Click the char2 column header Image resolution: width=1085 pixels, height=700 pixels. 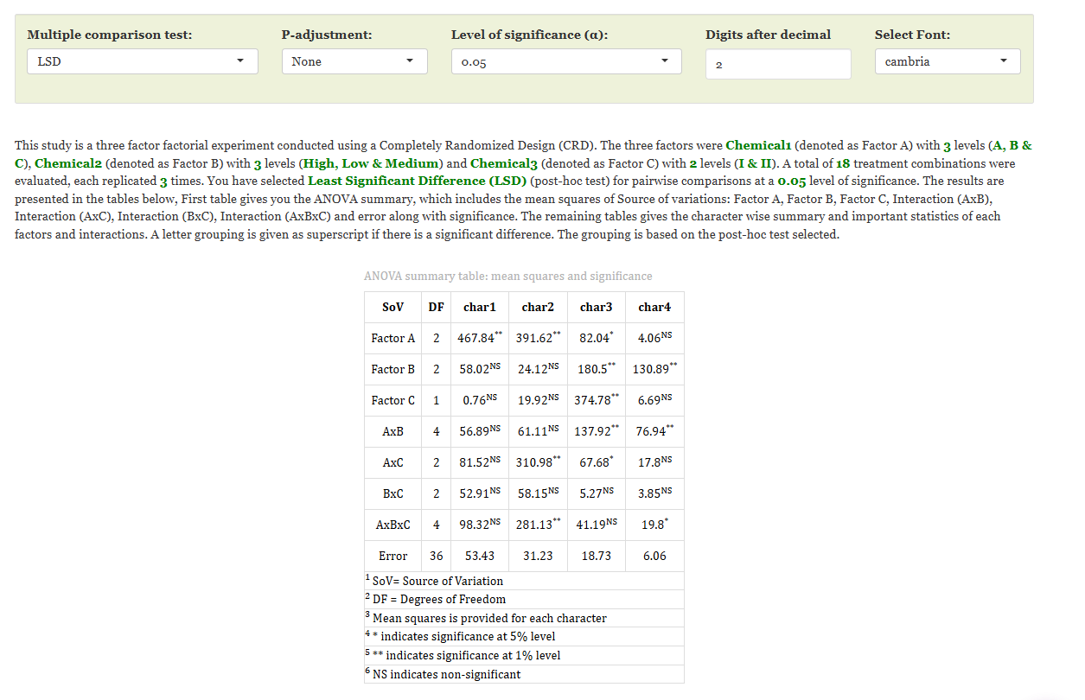[x=538, y=307]
